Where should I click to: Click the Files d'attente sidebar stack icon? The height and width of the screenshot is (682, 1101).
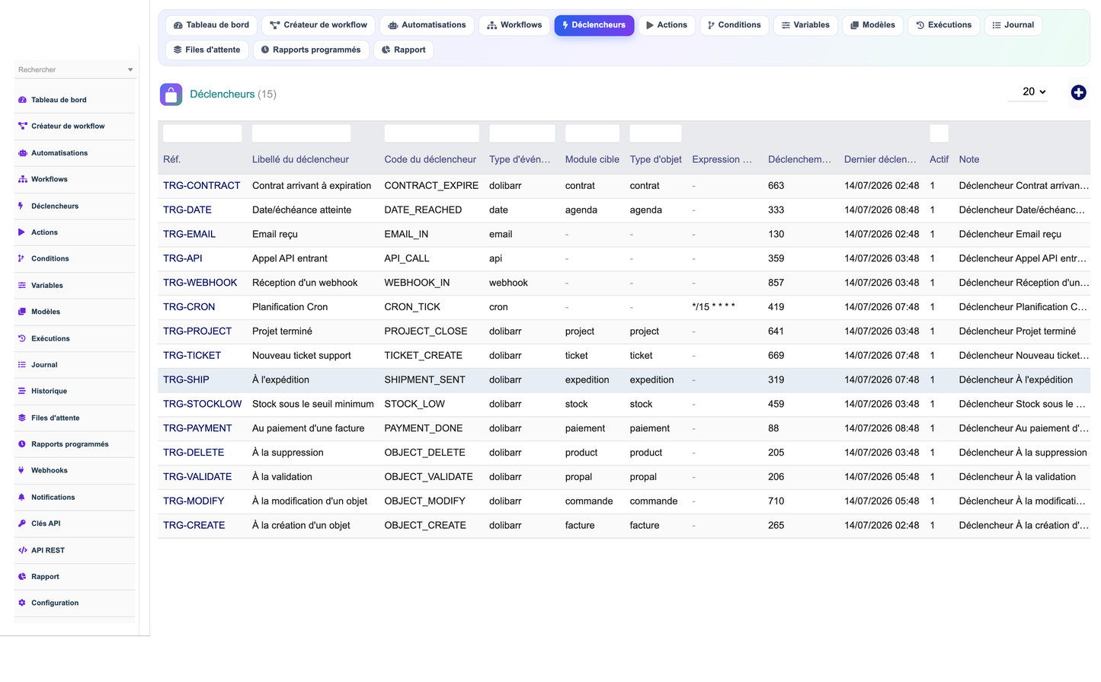coord(22,418)
